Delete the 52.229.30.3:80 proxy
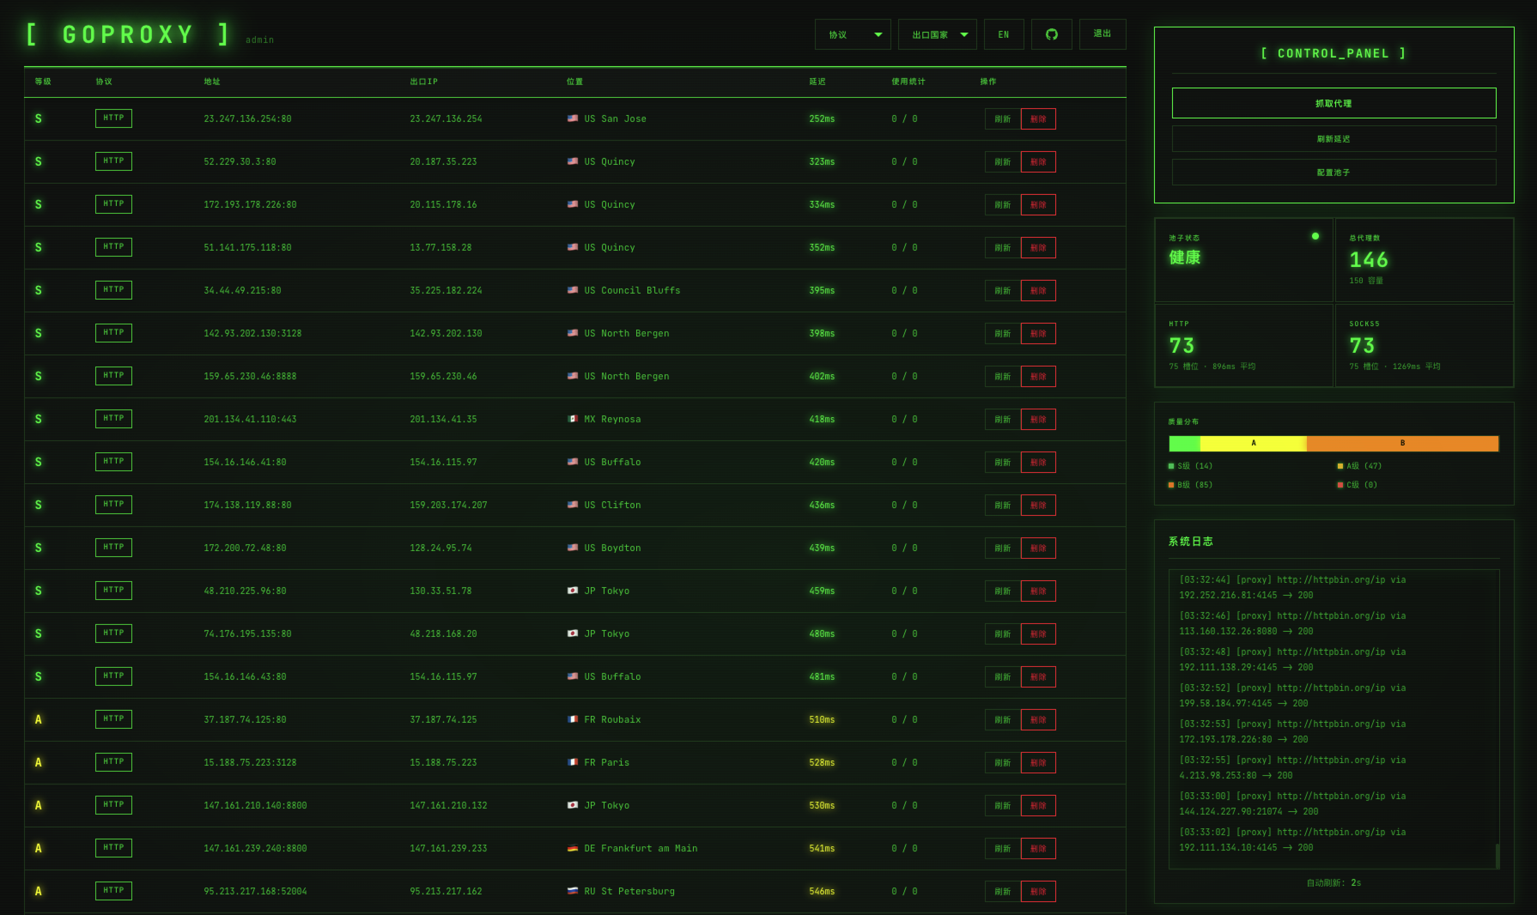The image size is (1537, 915). click(1038, 162)
